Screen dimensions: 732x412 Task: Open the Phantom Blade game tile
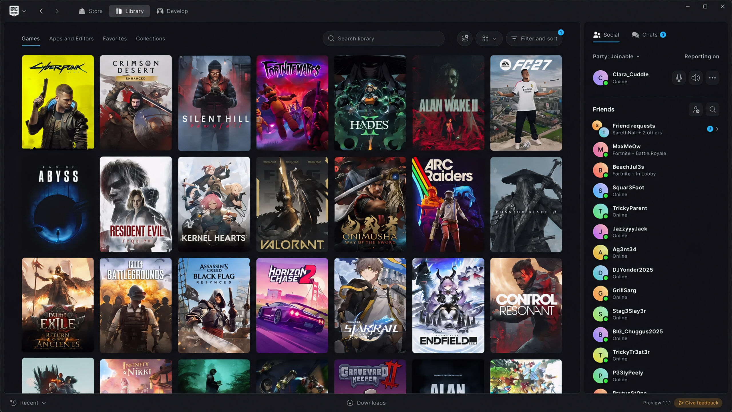pos(526,204)
